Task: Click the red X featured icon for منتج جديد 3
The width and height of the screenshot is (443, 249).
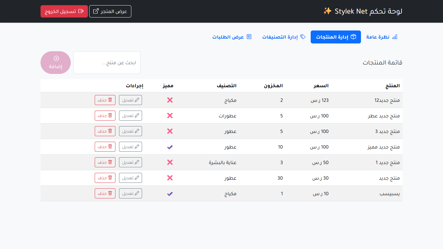Action: 170,131
